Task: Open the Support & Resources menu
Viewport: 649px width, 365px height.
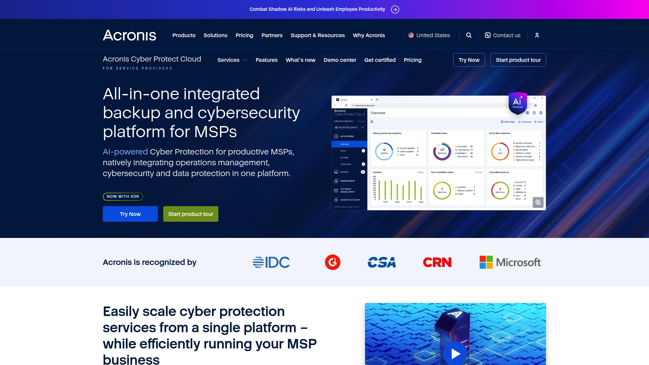Action: pos(317,35)
